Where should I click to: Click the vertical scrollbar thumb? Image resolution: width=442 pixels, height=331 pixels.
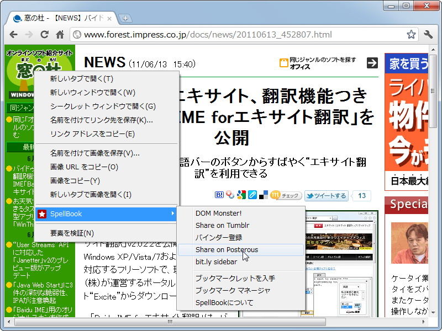[x=433, y=91]
